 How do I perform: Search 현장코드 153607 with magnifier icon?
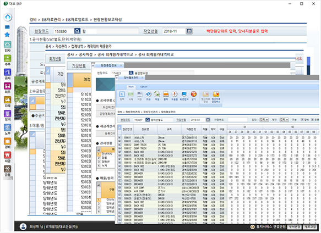point(148,120)
